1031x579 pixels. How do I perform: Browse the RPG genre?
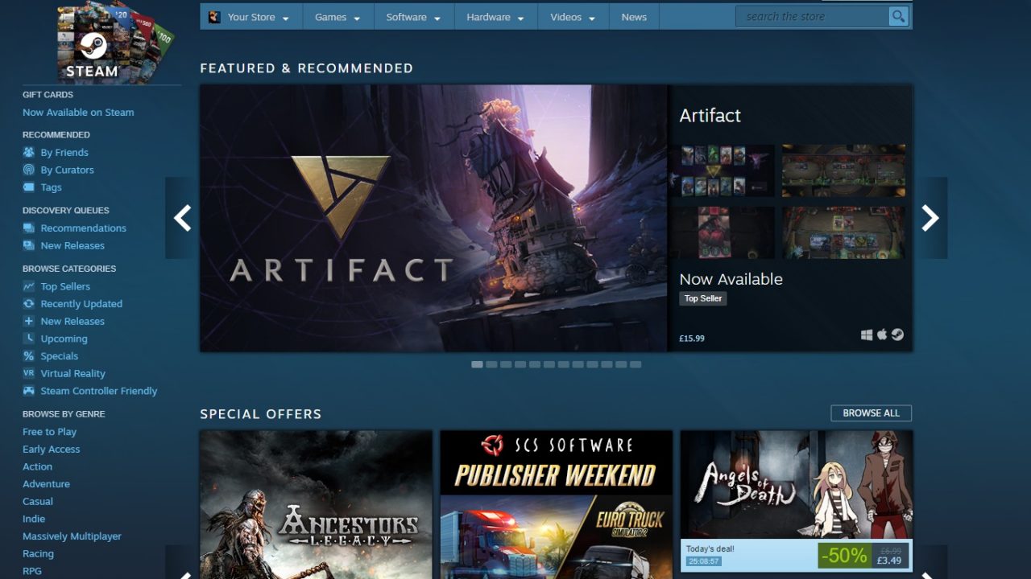pyautogui.click(x=32, y=571)
